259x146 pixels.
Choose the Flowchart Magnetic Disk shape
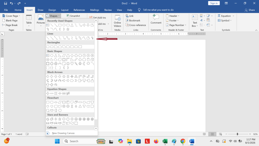coord(52,110)
